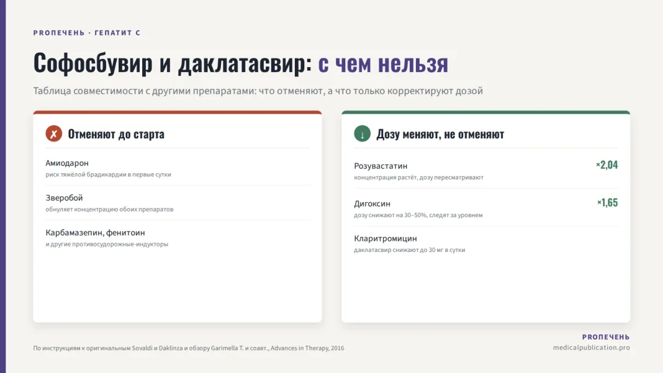Click the green down-arrow icon beside 'Дозу меняют'
663x373 pixels.
[363, 133]
